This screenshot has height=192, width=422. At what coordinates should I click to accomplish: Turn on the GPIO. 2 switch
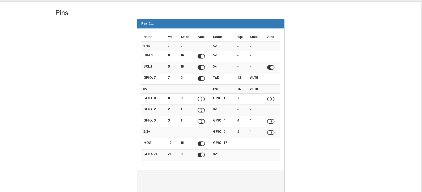201,110
